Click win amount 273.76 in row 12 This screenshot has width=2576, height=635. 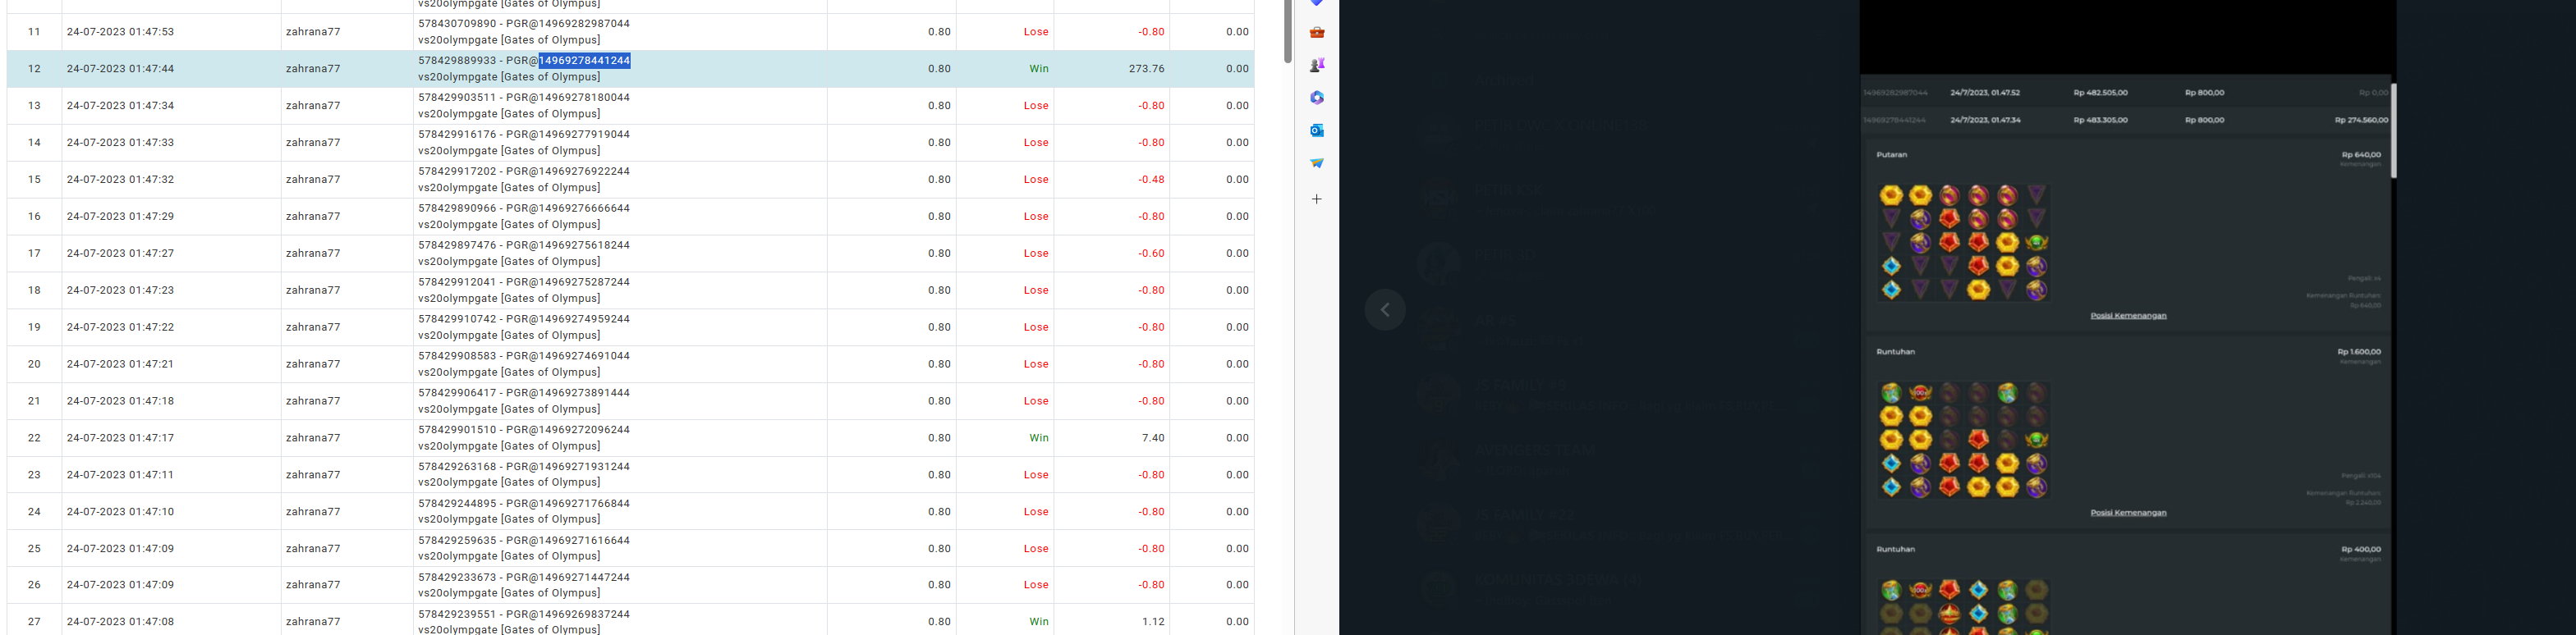point(1146,69)
